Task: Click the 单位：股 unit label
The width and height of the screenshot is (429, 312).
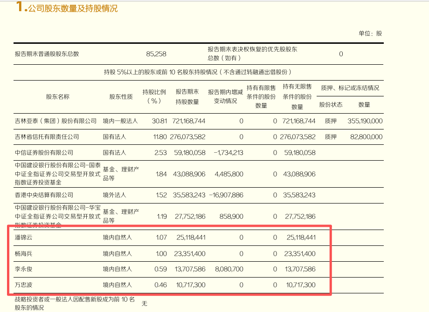Action: pos(370,34)
